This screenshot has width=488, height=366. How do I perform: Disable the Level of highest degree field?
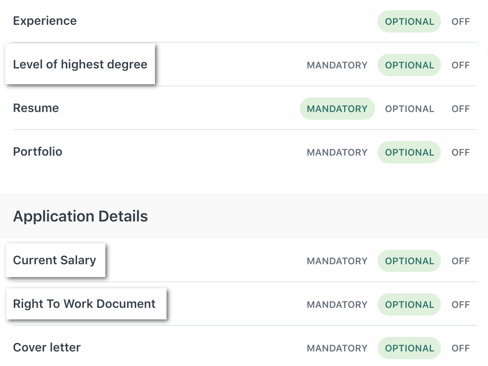[460, 65]
